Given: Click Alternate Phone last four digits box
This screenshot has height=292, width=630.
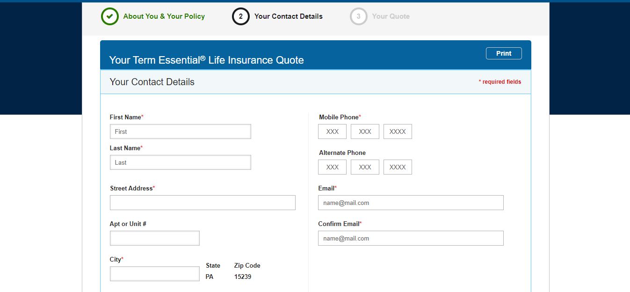Looking at the screenshot, I should point(398,167).
